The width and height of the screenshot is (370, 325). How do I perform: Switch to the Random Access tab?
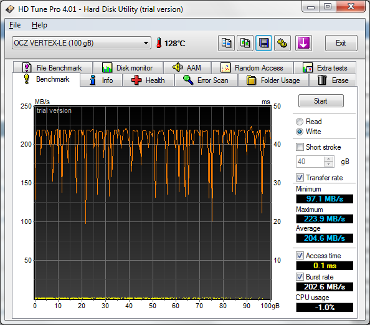click(252, 68)
